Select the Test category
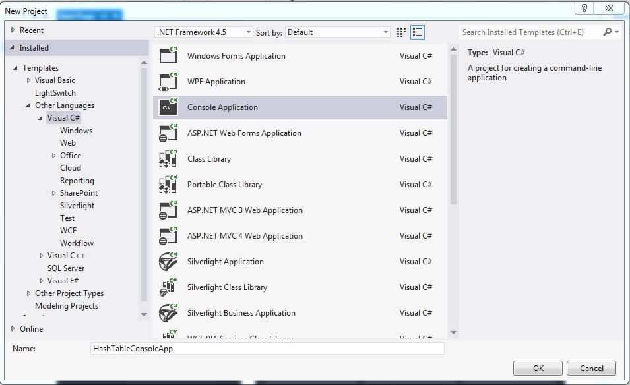The height and width of the screenshot is (385, 630). pos(67,218)
